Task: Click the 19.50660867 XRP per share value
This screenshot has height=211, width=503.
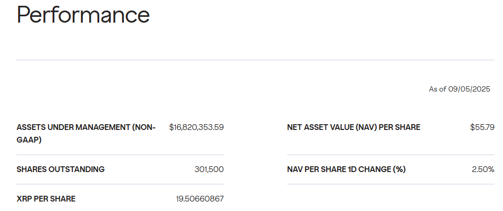Action: tap(200, 199)
